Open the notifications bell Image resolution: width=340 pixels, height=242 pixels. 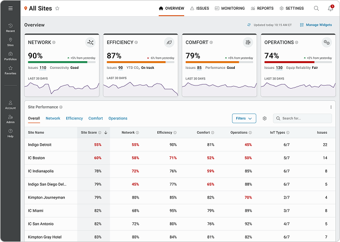coord(330,9)
